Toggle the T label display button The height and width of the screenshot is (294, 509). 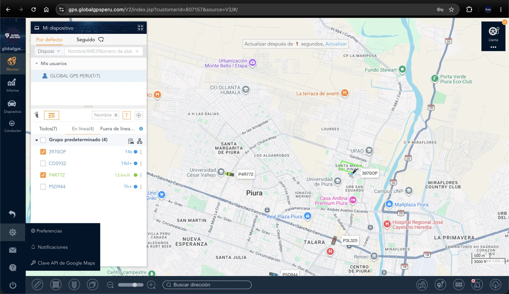click(x=127, y=115)
